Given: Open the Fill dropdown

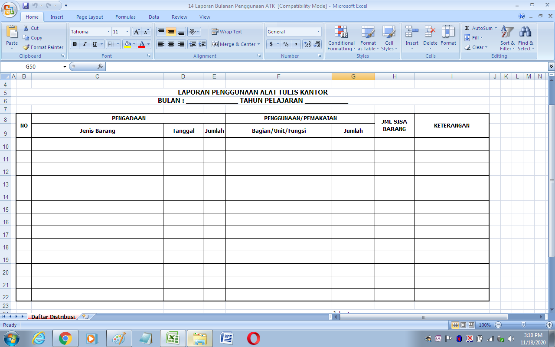Looking at the screenshot, I should (473, 38).
